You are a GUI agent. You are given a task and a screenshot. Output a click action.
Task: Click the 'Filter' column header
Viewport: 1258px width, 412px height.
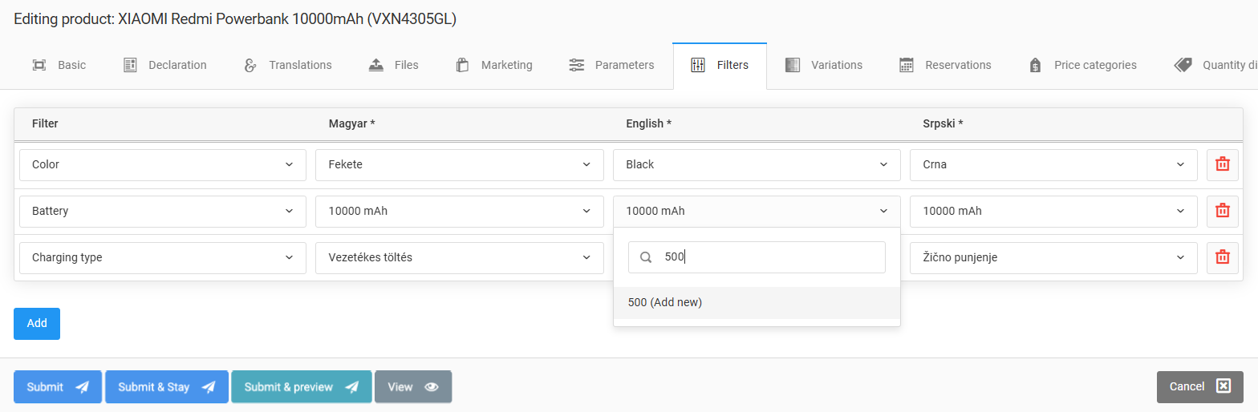pyautogui.click(x=45, y=123)
